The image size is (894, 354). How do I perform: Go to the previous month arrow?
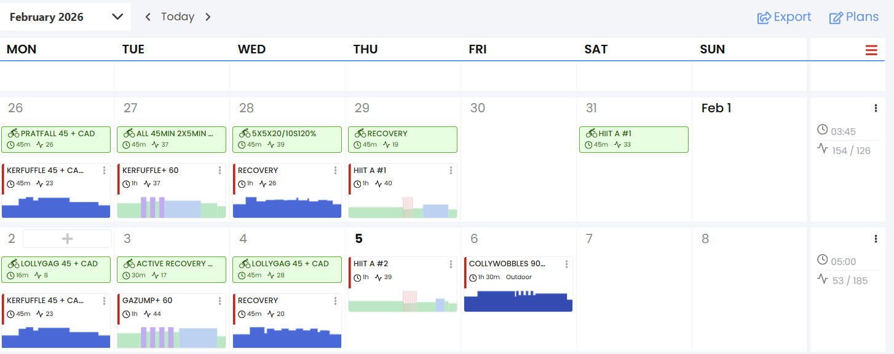click(x=148, y=17)
